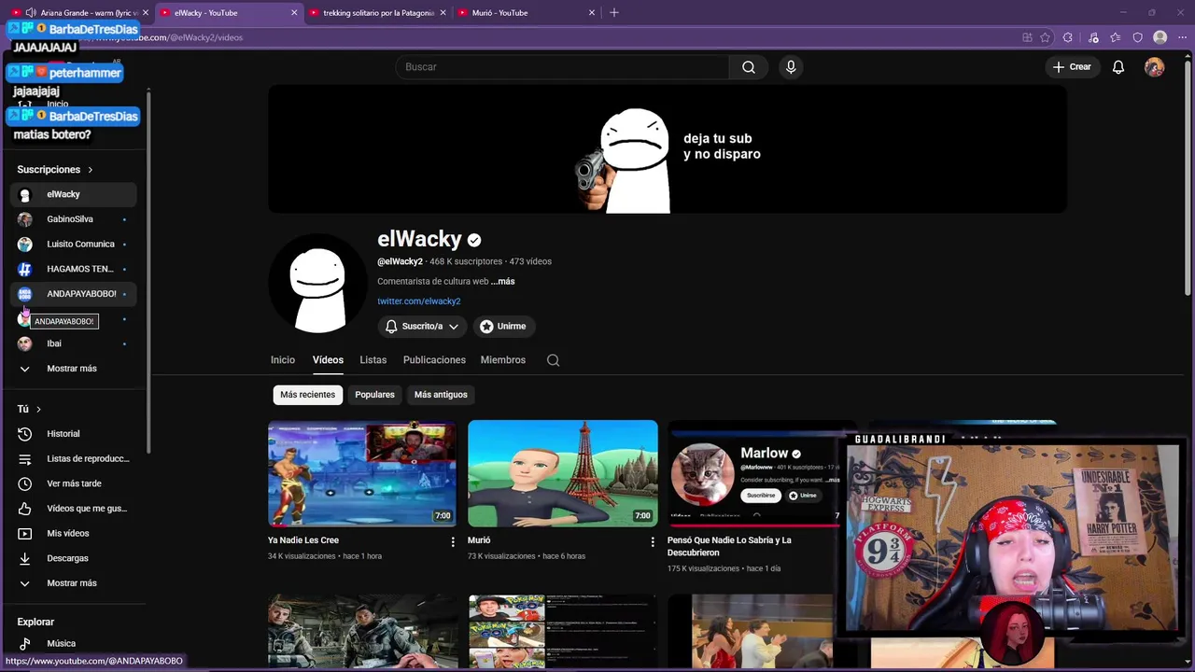Switch to Murió - YouTube browser tab
This screenshot has width=1195, height=672.
click(526, 13)
